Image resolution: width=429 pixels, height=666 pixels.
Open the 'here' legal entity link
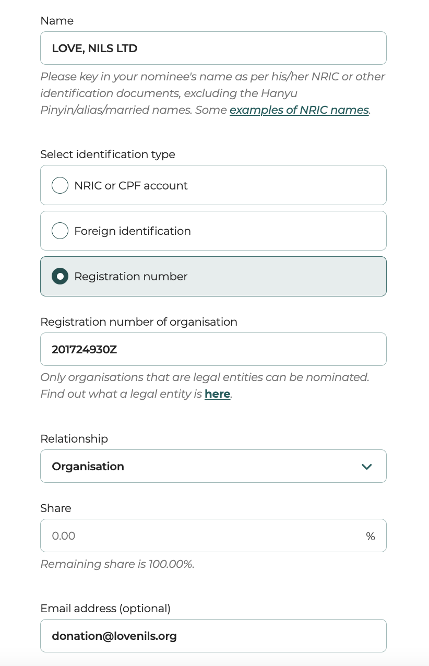pos(217,394)
